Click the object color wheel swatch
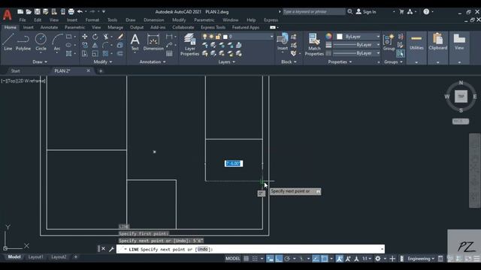Screen dimensions: 481x270 pos(328,37)
